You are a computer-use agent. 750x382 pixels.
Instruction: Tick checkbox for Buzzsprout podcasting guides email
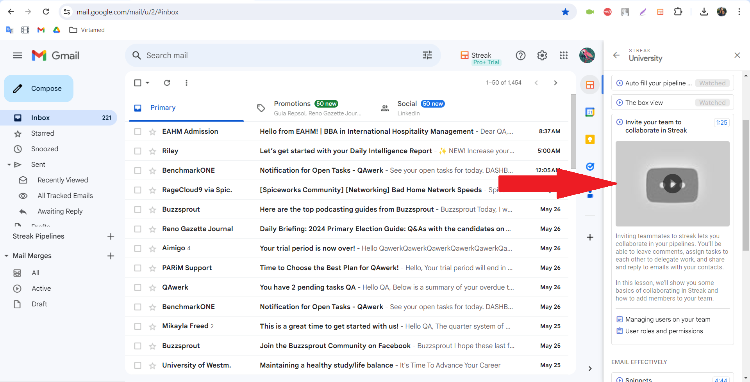137,210
